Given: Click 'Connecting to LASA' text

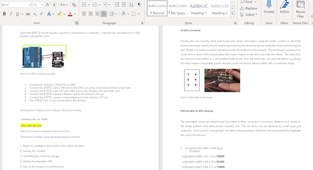Looking at the screenshot, I should (34, 119).
